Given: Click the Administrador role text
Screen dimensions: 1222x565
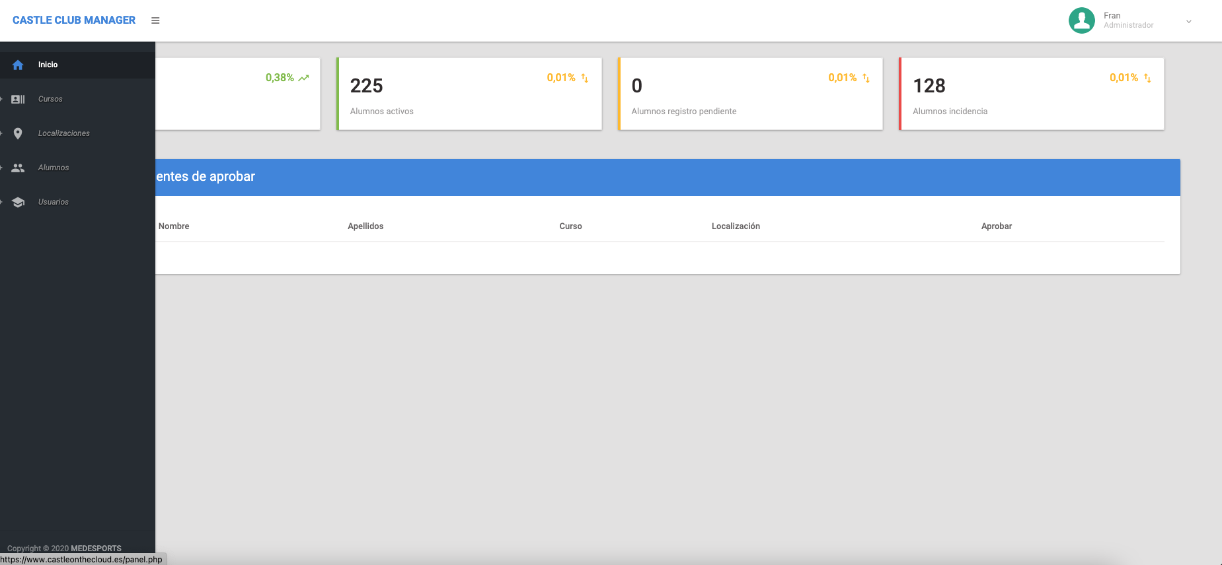Looking at the screenshot, I should coord(1128,25).
